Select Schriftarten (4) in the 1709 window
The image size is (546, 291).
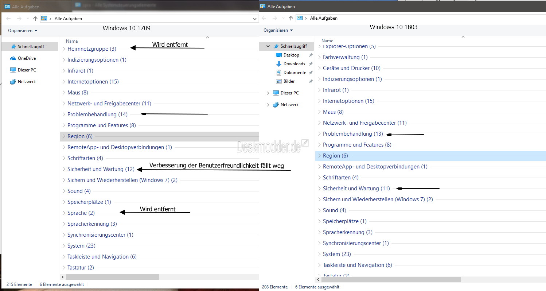click(x=85, y=158)
